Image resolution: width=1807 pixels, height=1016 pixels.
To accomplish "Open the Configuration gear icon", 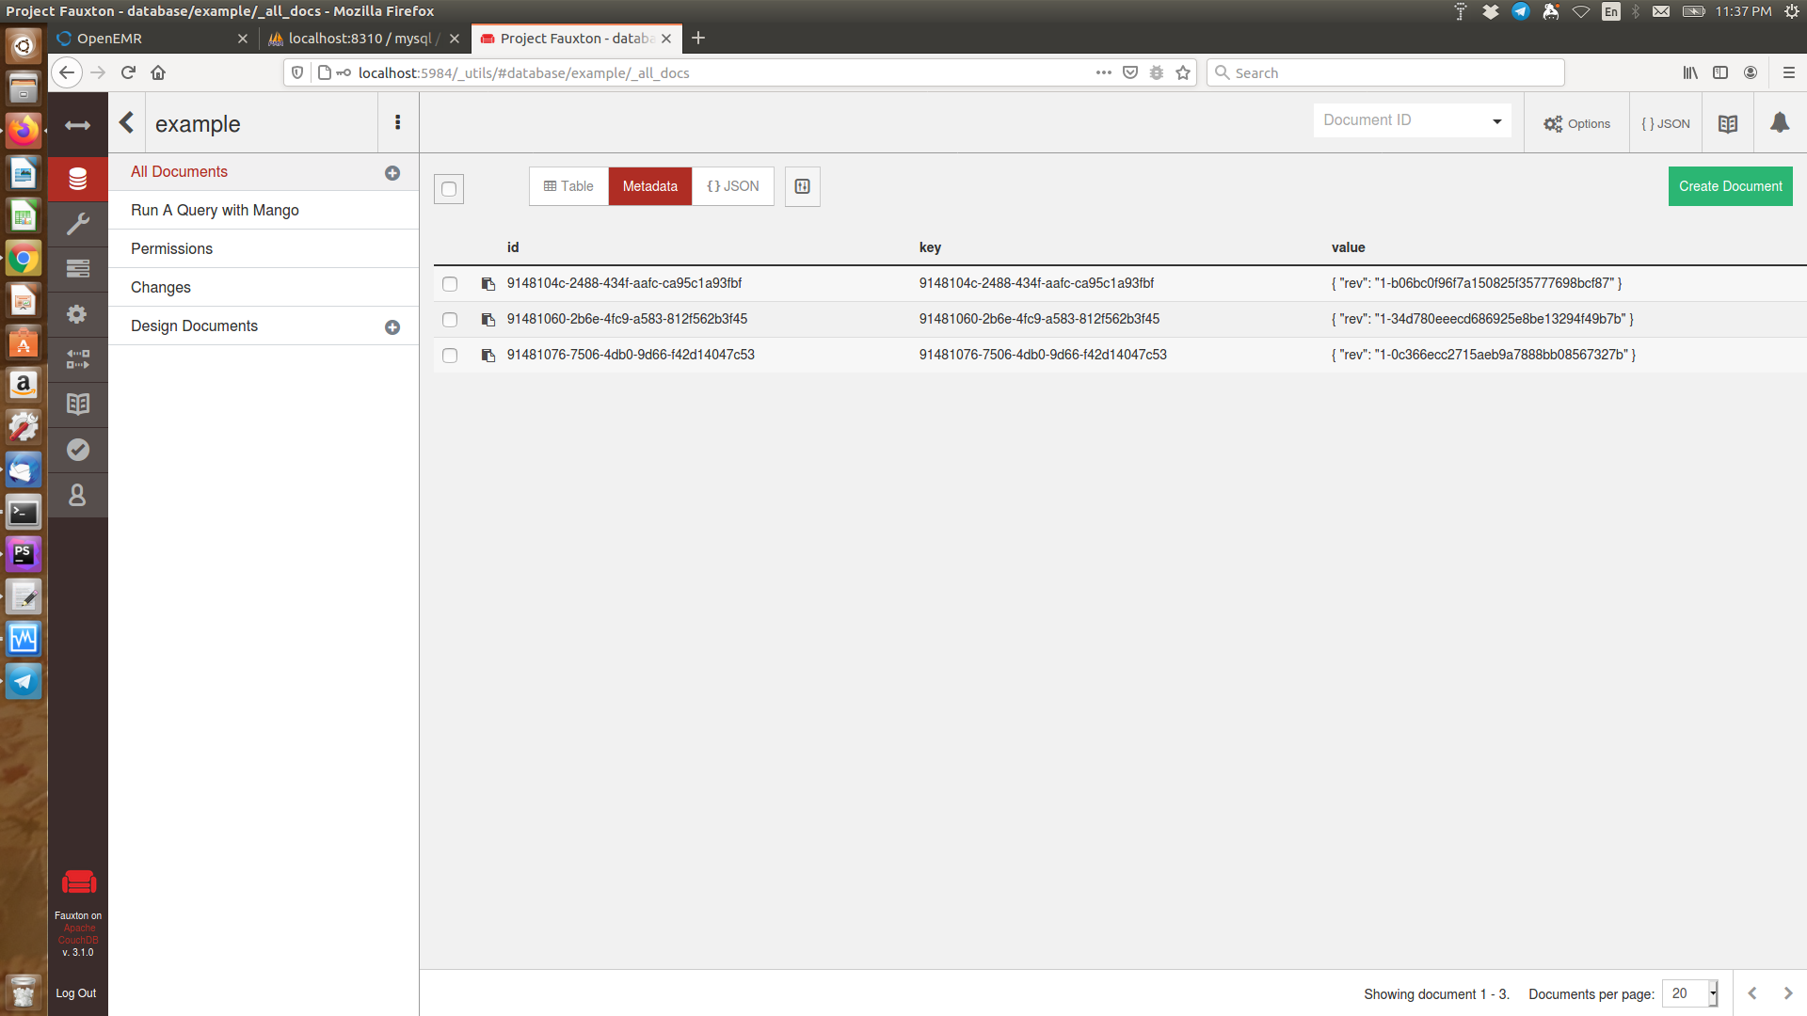I will [x=77, y=314].
